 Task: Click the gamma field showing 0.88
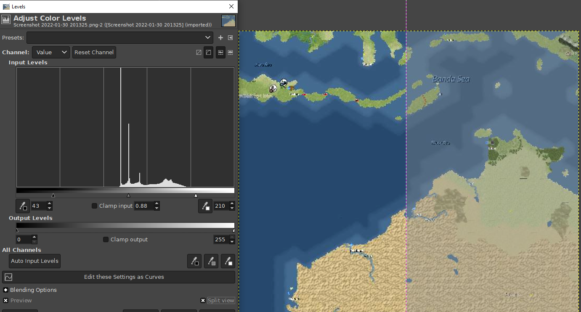[144, 206]
